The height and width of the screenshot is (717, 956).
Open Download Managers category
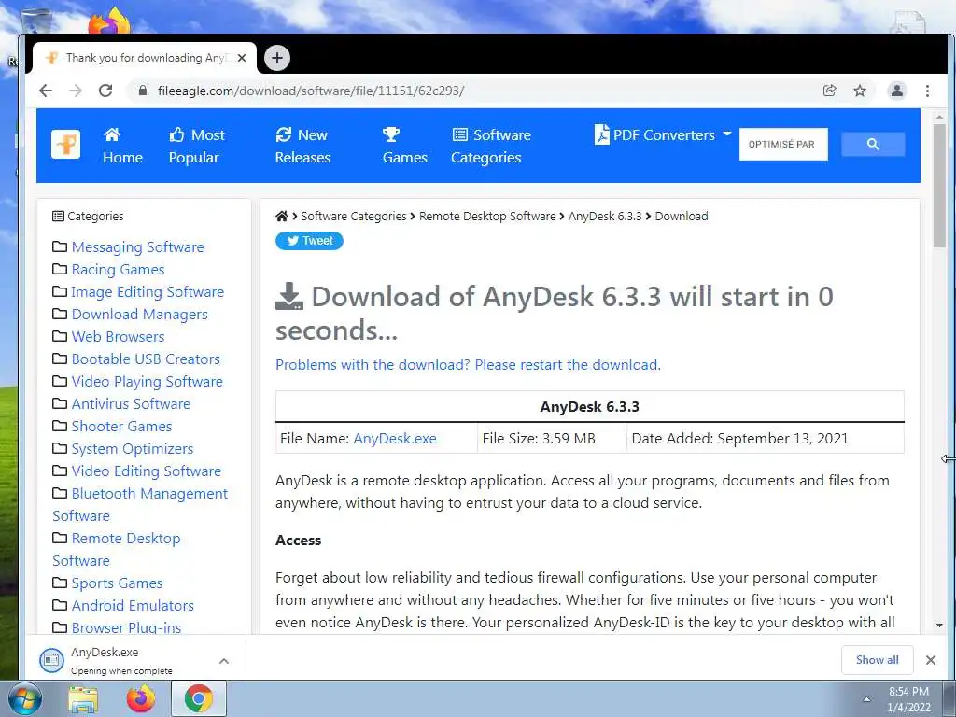(140, 314)
